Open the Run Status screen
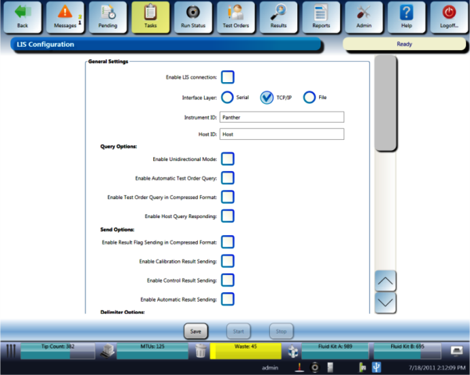This screenshot has height=375, width=470. point(192,16)
